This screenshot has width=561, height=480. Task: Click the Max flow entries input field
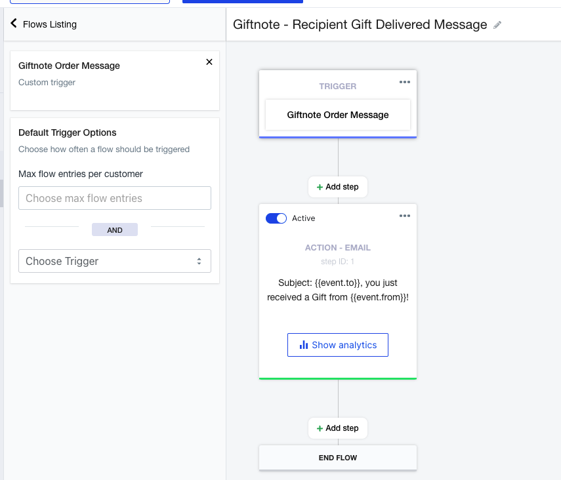[x=115, y=198]
